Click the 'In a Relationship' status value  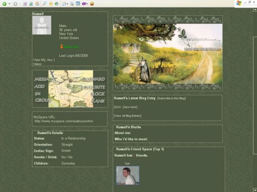click(x=74, y=138)
